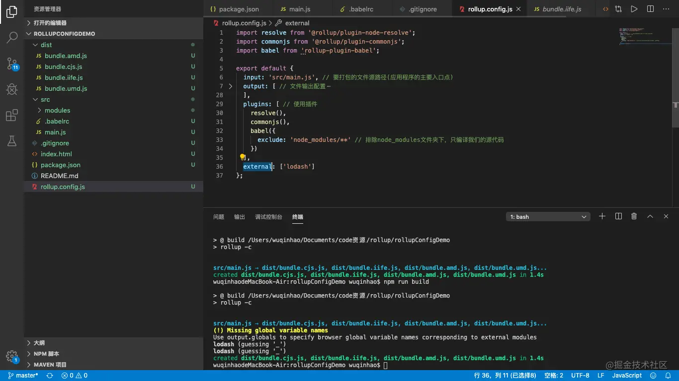679x381 pixels.
Task: Open the 问题 problems panel tab
Action: pyautogui.click(x=219, y=217)
